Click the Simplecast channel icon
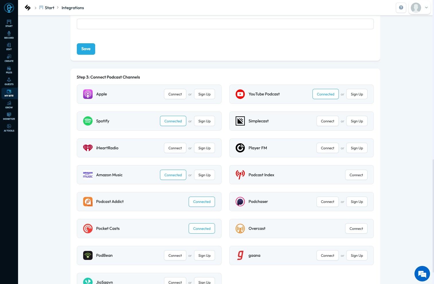The image size is (434, 284). click(240, 121)
